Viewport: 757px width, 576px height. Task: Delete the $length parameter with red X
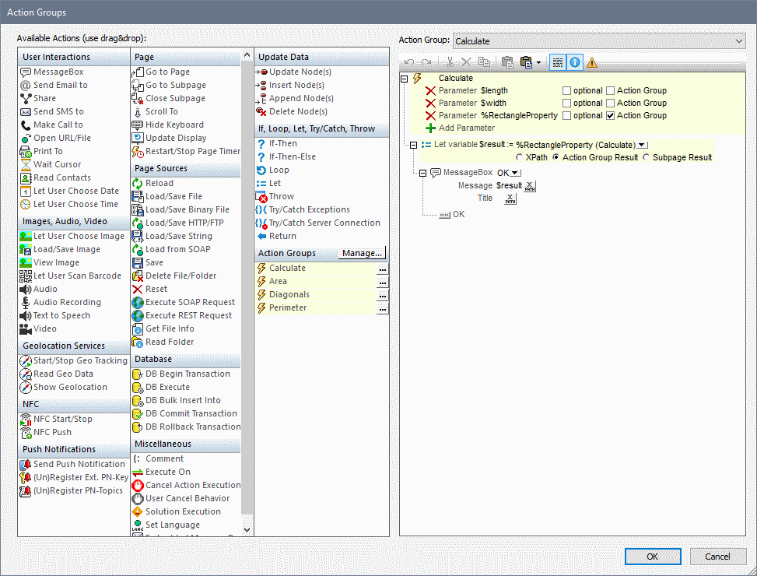pos(430,91)
